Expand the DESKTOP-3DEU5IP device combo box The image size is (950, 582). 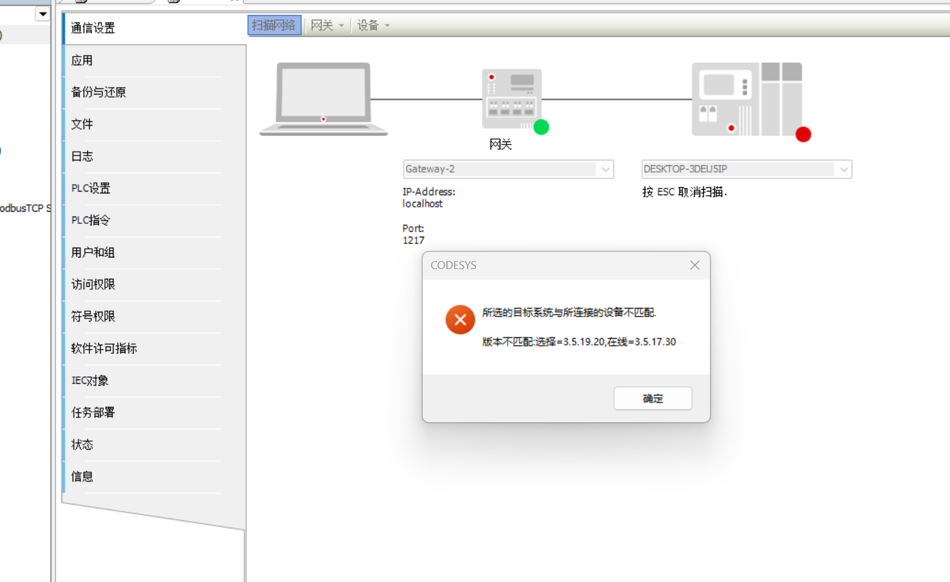click(843, 170)
